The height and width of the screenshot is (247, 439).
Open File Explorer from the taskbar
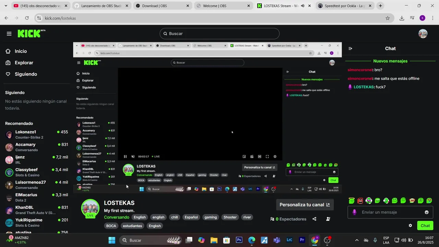214,240
